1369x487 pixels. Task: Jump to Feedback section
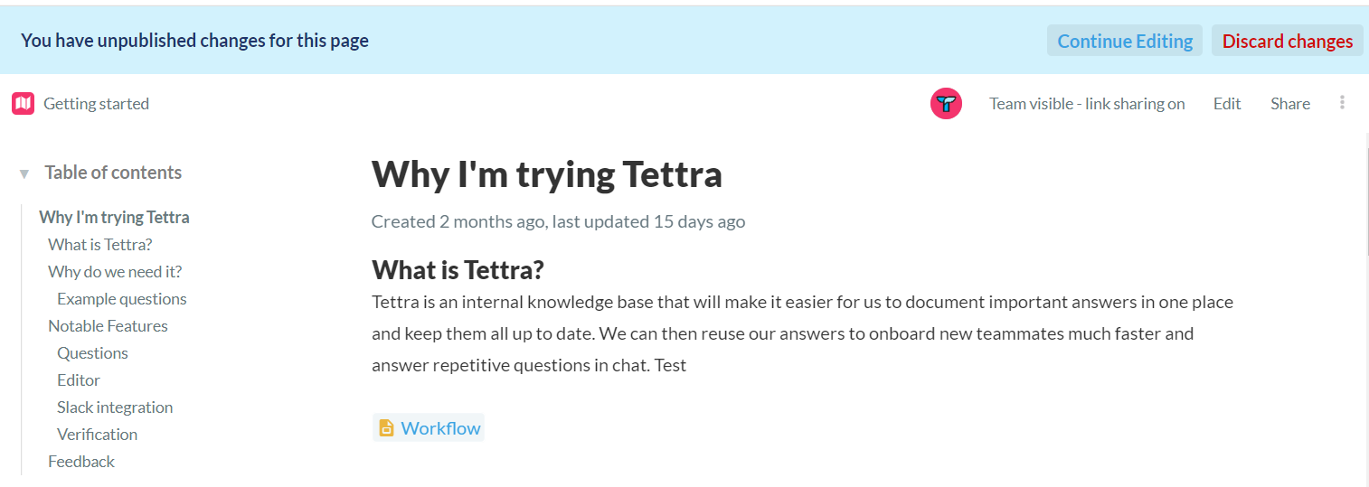pos(81,462)
